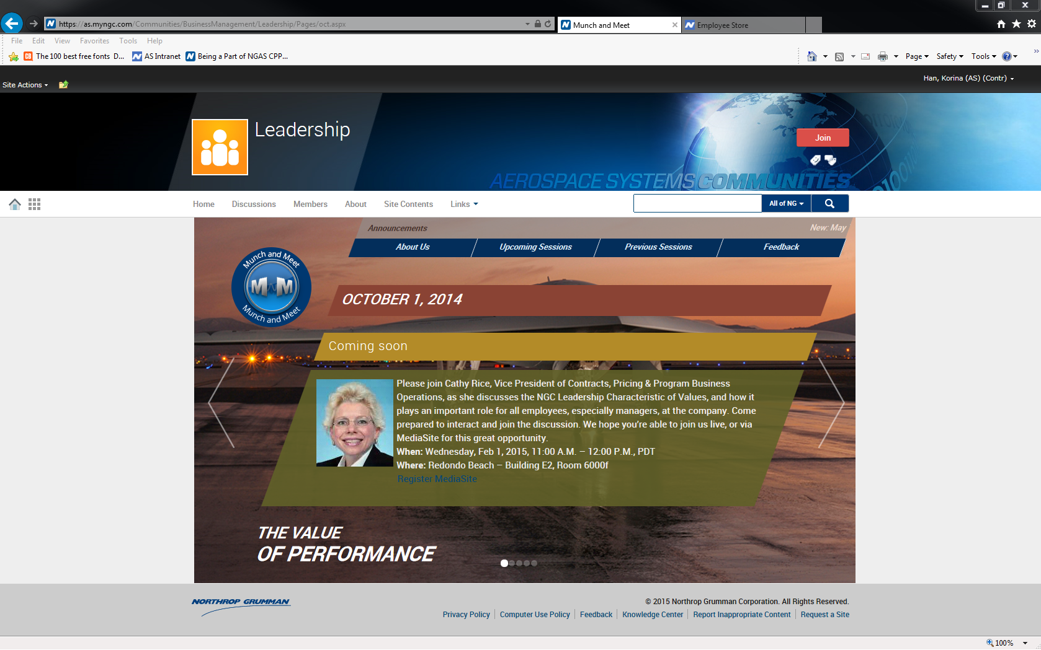Viewport: 1041px width, 650px height.
Task: Go to previous slide with left arrow
Action: [221, 403]
